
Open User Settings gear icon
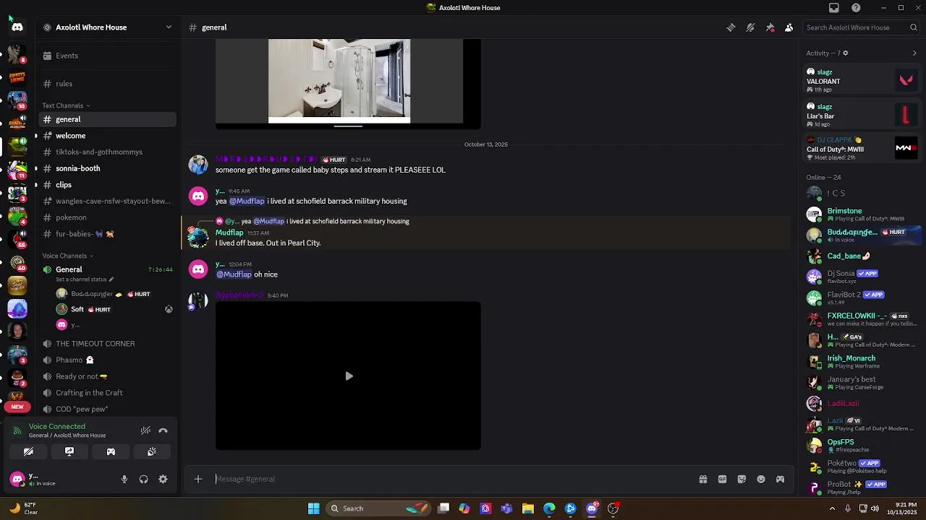(163, 479)
